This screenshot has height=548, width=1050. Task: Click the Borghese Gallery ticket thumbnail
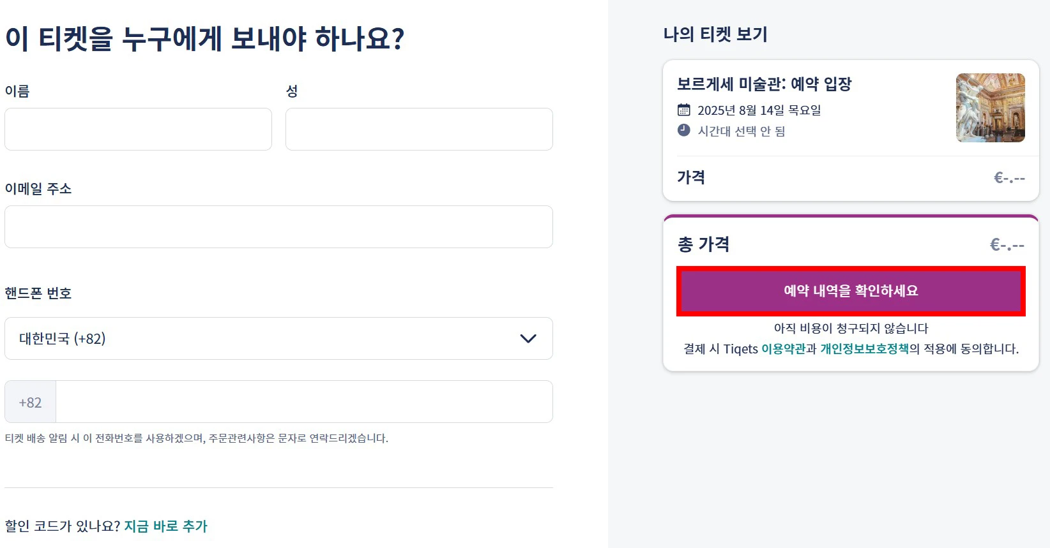click(990, 107)
